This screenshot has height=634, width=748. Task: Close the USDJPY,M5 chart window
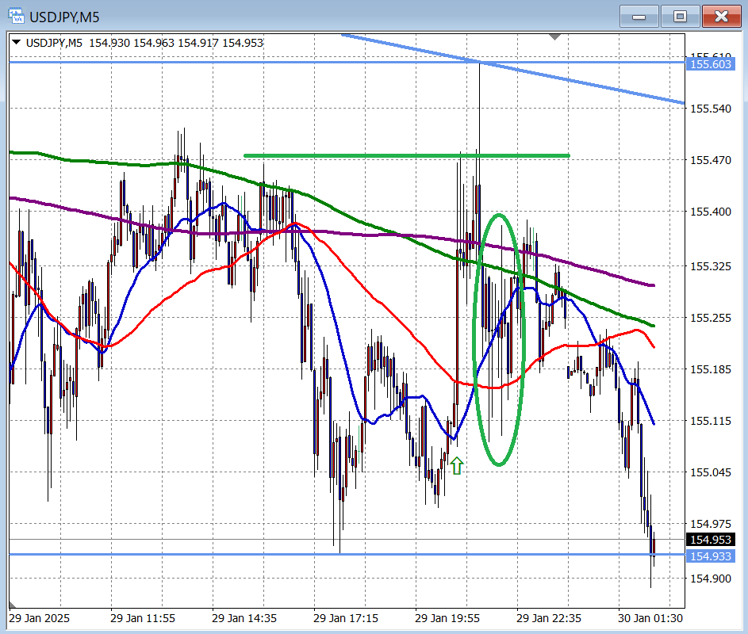point(720,16)
